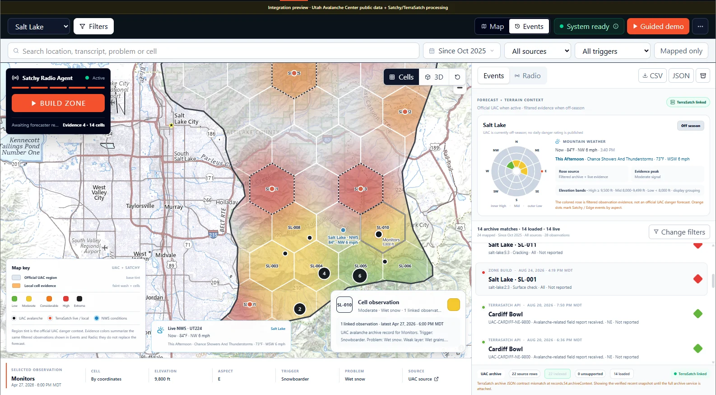Start the Guided demo
This screenshot has height=395, width=716.
tap(658, 27)
